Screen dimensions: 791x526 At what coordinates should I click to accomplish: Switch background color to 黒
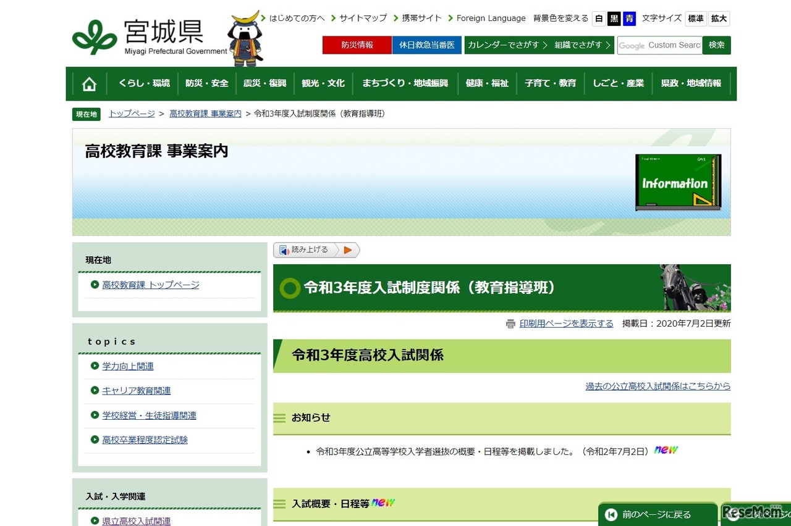(614, 19)
